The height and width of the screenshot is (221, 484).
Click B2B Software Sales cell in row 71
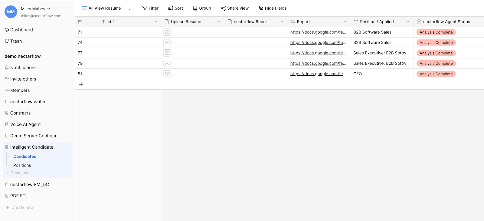pyautogui.click(x=382, y=32)
